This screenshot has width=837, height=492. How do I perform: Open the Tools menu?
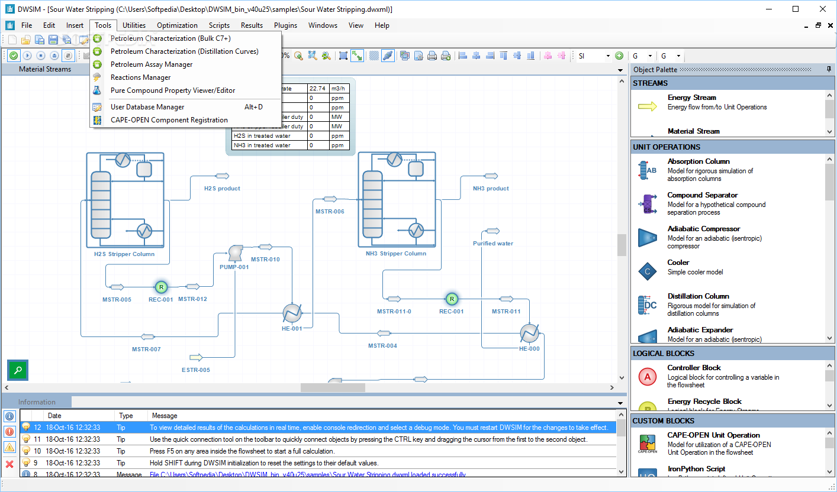pyautogui.click(x=103, y=25)
